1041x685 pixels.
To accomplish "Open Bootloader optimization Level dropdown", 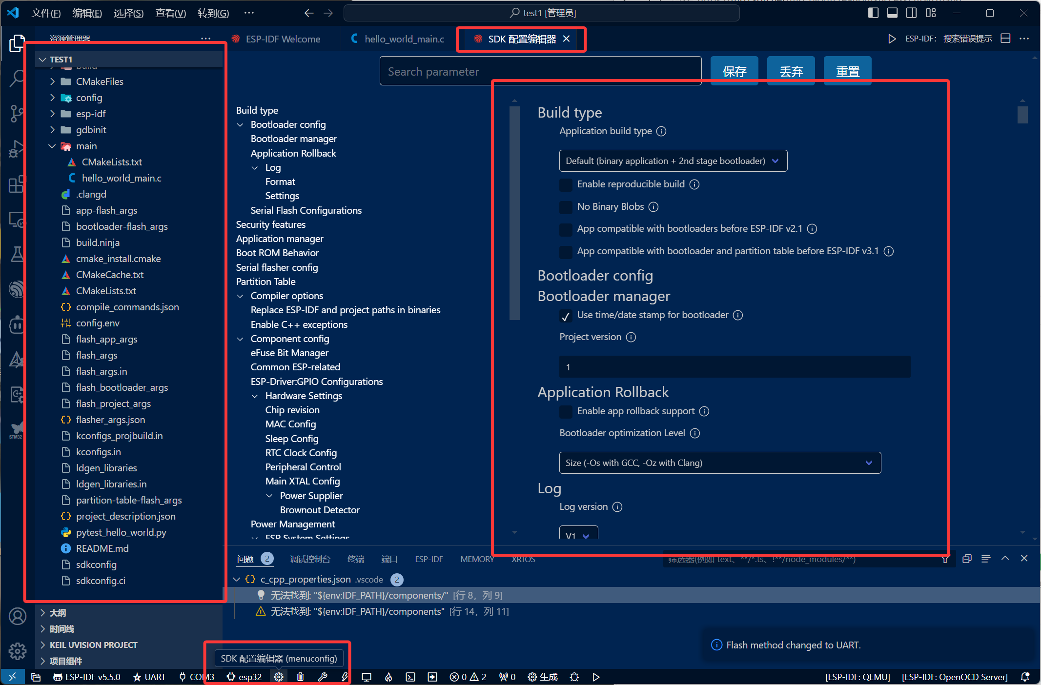I will coord(720,463).
